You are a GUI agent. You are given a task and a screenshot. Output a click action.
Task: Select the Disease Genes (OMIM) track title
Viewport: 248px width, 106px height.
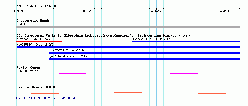click(x=36, y=87)
